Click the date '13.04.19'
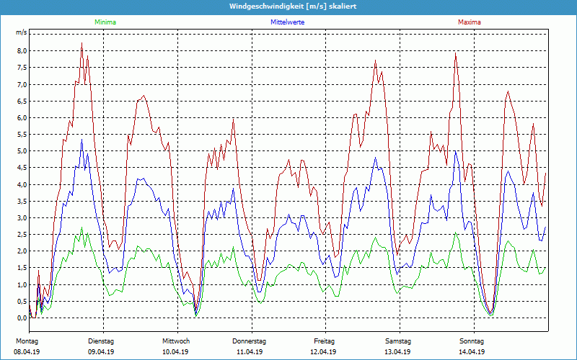Viewport: 577px width, 360px height. click(397, 352)
